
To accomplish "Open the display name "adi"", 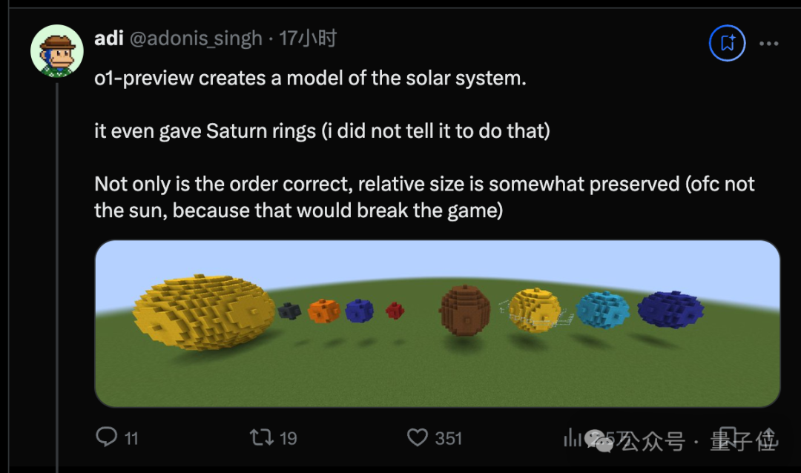I will 109,38.
